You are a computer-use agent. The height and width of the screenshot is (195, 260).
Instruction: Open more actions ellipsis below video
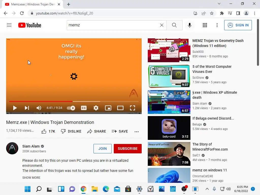pos(136,132)
